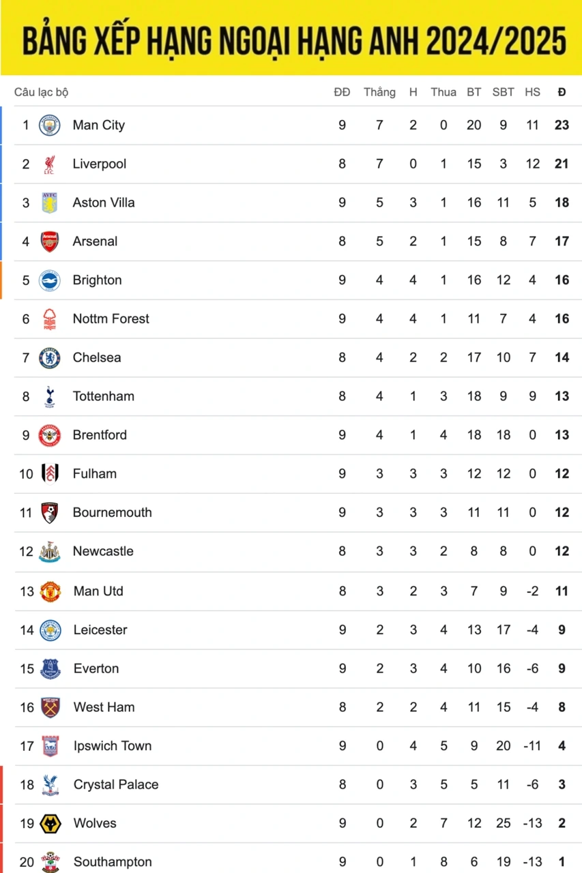Click the Newcastle club crest
This screenshot has height=873, width=582.
[50, 552]
